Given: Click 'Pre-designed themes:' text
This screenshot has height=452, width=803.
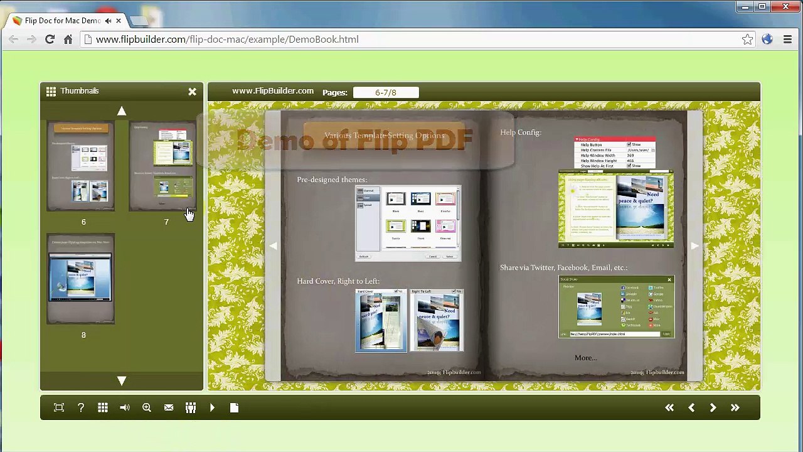Looking at the screenshot, I should tap(332, 180).
